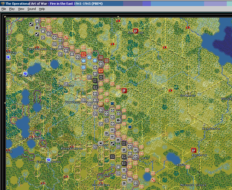Select the upper dark brown Soviet unit
232x190 pixels.
click(101, 57)
